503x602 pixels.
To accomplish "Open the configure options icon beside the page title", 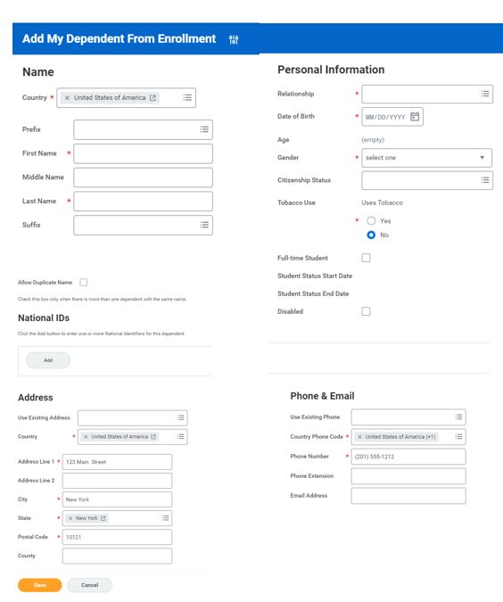I will point(234,39).
